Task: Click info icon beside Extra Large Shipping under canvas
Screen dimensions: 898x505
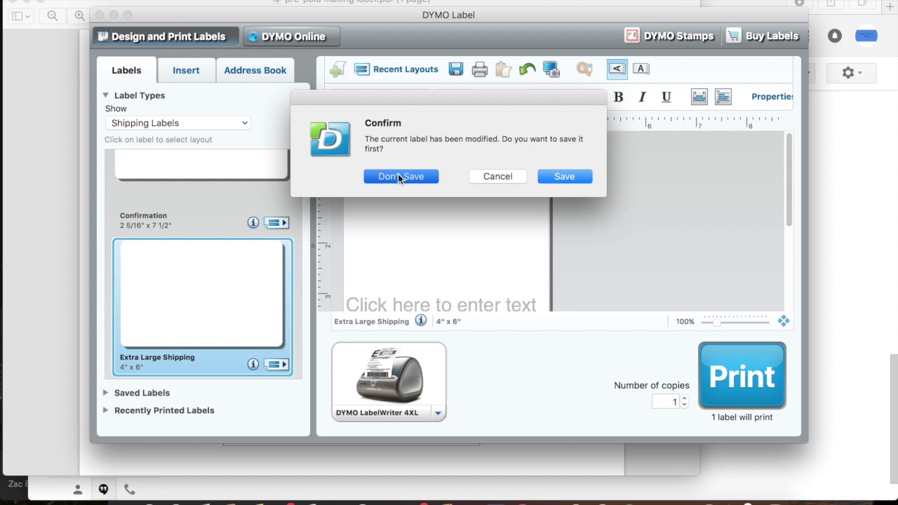Action: click(421, 321)
